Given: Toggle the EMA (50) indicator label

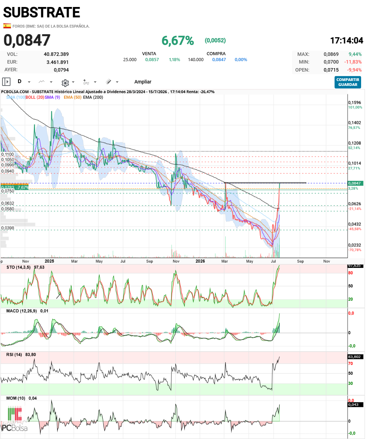Looking at the screenshot, I should (73, 97).
